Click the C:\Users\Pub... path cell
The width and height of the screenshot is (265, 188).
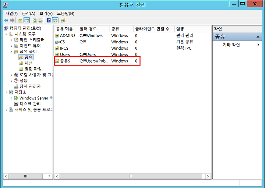93,61
